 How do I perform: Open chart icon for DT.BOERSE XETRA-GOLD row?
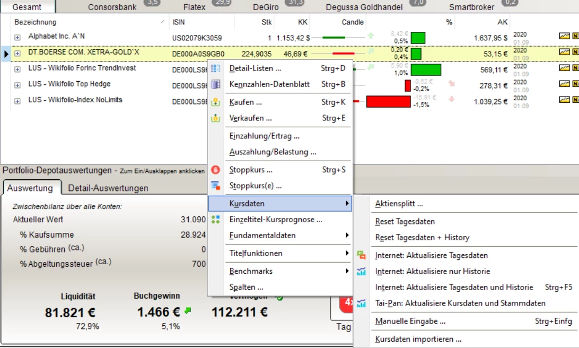pos(564,51)
